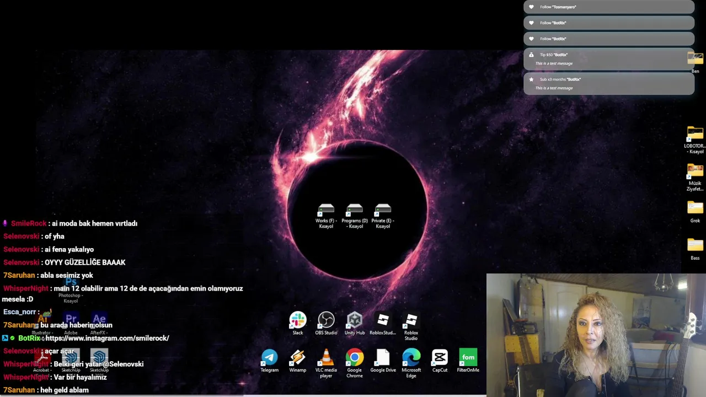
Task: Open the instagram.com/smilerock link in chat
Action: (107, 338)
